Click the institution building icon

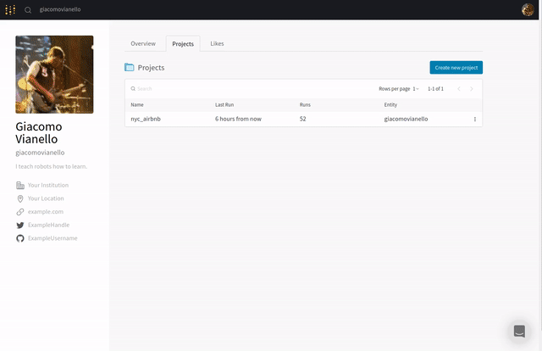tap(20, 185)
